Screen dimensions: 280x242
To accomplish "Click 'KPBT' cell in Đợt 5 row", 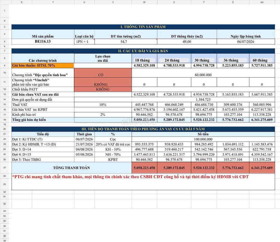I will pyautogui.click(x=113, y=159).
